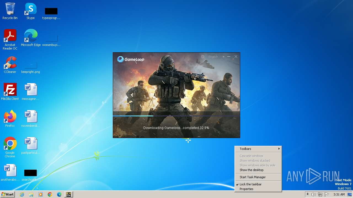Screen dimensions: 353x198
Task: Click the globe language icon in GameLoop
Action: coord(203,57)
